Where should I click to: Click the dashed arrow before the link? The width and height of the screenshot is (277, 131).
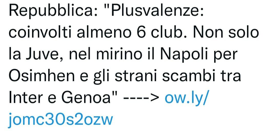tap(142, 97)
